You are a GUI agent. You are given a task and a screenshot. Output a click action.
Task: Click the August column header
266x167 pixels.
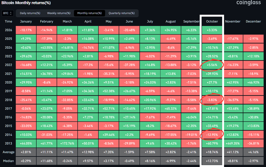coord(171,22)
